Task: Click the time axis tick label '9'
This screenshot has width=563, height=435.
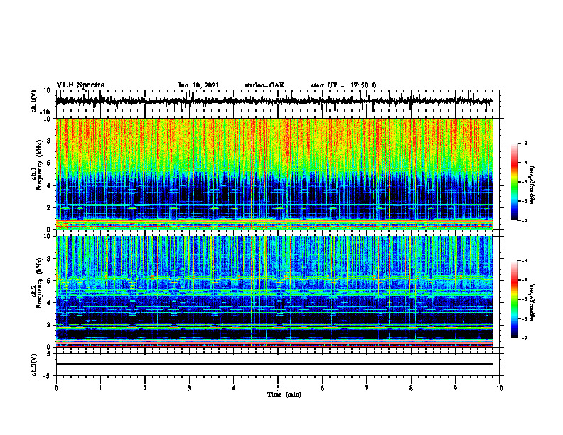Action: (x=455, y=388)
